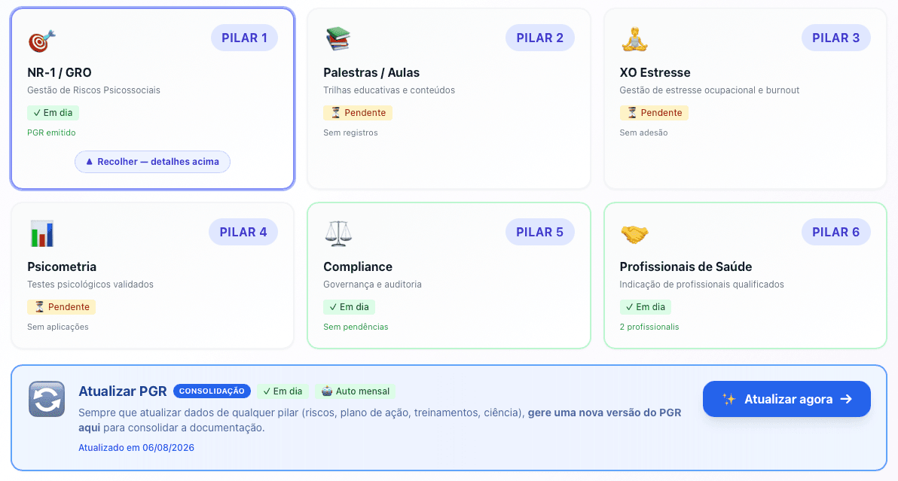Open the PILAR 2 badge

539,38
